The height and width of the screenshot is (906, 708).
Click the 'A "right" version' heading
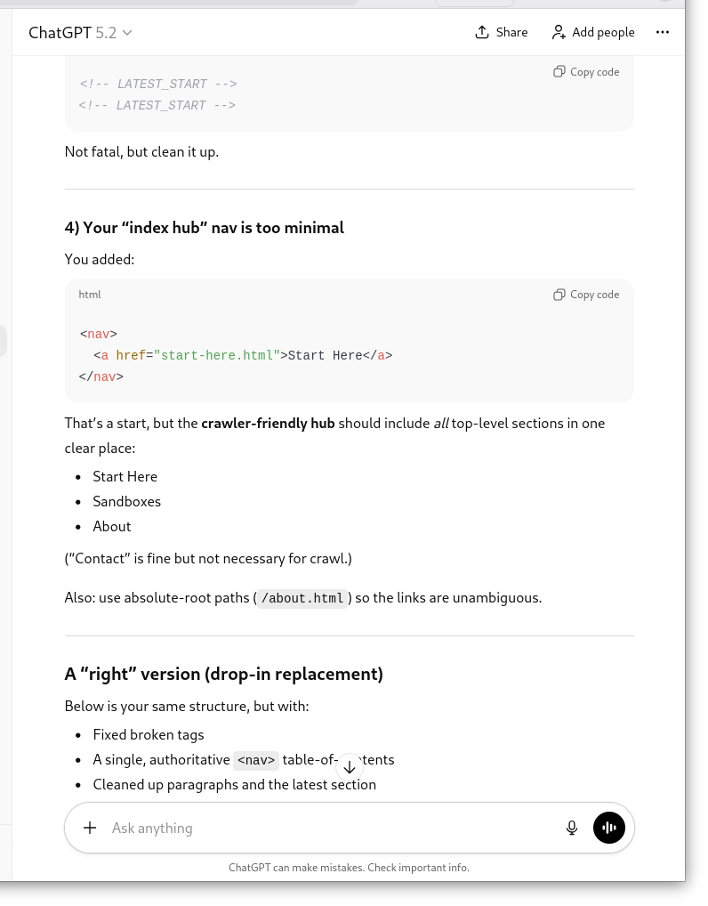tap(223, 674)
